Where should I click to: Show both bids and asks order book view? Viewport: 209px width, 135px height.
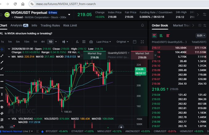154,36
